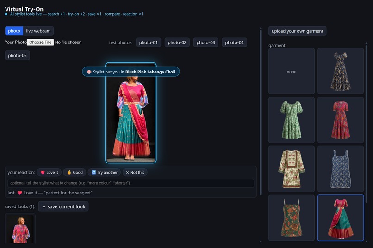Click the heart icon on Love it
373x248 pixels.
click(43, 173)
